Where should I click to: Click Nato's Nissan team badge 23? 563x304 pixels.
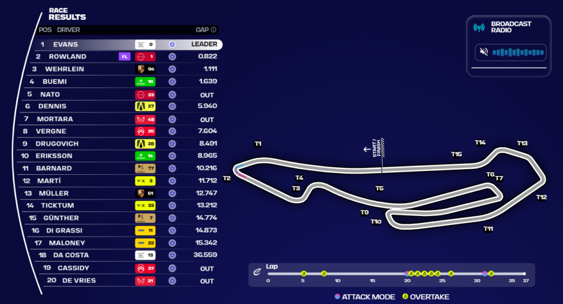click(x=145, y=95)
